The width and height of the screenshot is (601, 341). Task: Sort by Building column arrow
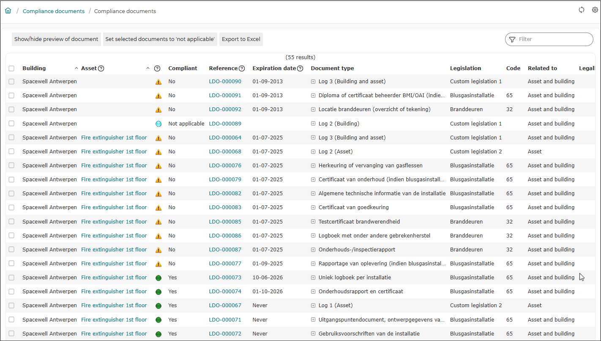pyautogui.click(x=76, y=68)
